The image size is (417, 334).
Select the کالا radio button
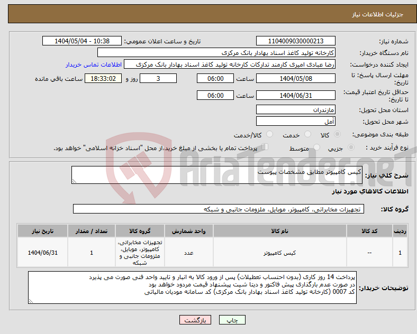point(337,134)
